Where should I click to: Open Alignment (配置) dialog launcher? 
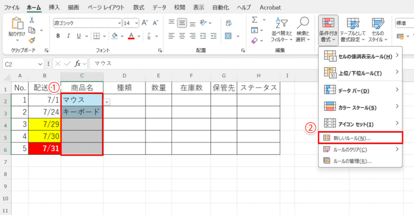pos(243,50)
